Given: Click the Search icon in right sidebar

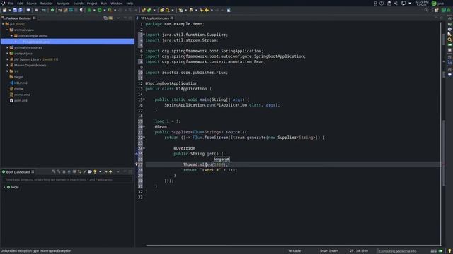Looking at the screenshot, I should pos(449,40).
